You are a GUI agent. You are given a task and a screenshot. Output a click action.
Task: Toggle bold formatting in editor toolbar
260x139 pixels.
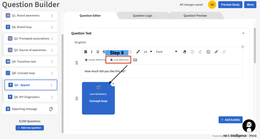tap(86, 52)
